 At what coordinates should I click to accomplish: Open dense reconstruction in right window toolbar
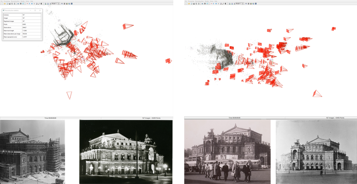pos(225,4)
